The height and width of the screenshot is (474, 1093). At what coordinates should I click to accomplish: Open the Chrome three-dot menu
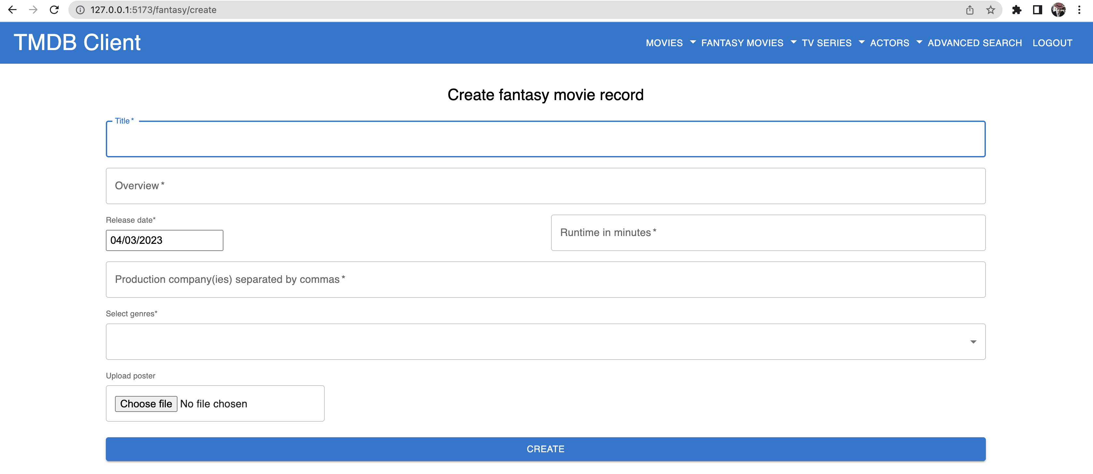(1079, 10)
